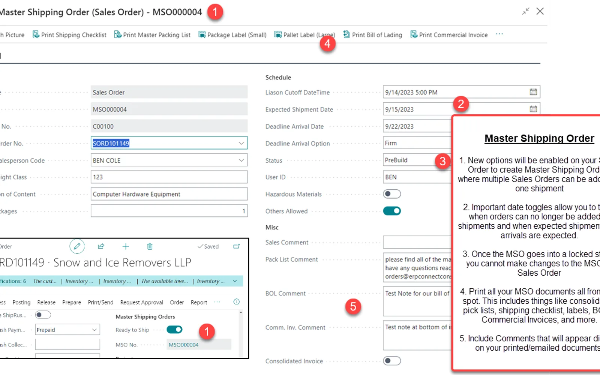Screen dimensions: 600x375
Task: Enable Hazardous Materials toggle
Action: tap(392, 194)
